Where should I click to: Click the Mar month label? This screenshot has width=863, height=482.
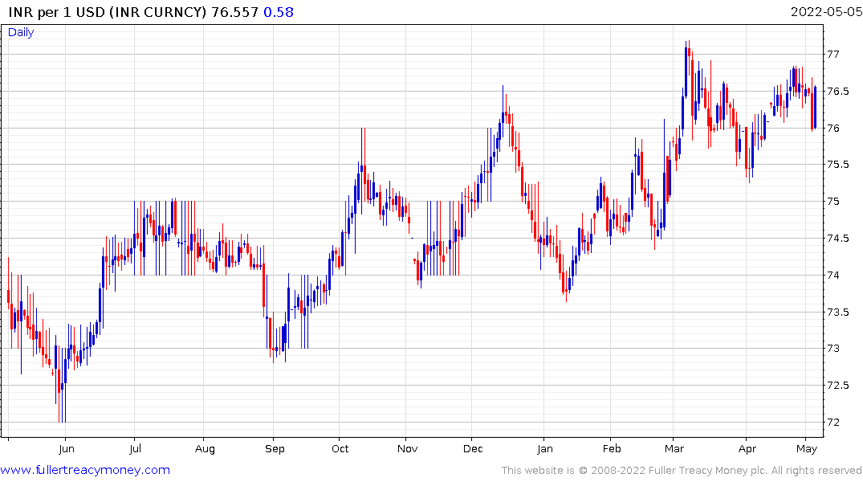tap(674, 449)
